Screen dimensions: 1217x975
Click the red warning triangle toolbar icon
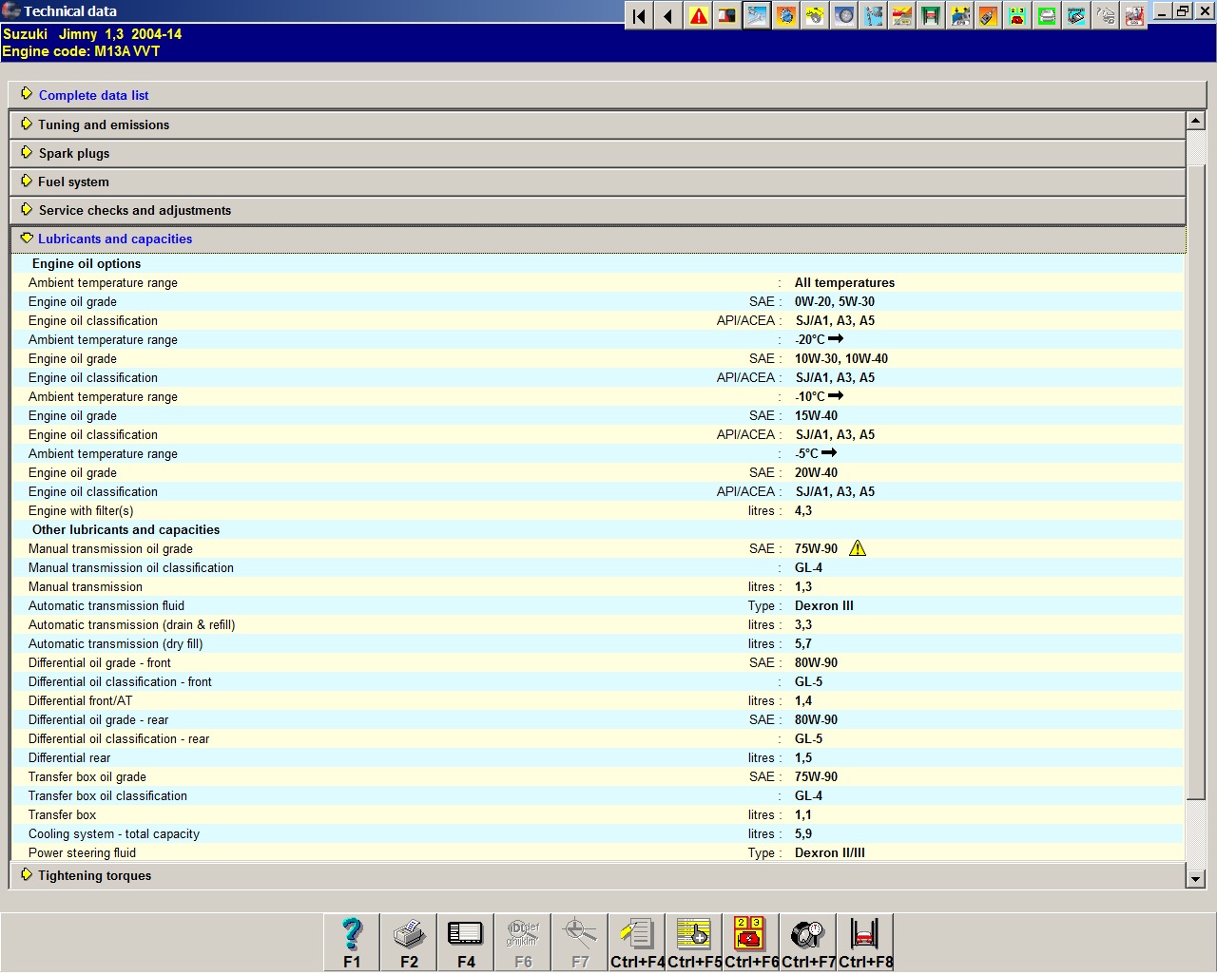point(699,16)
